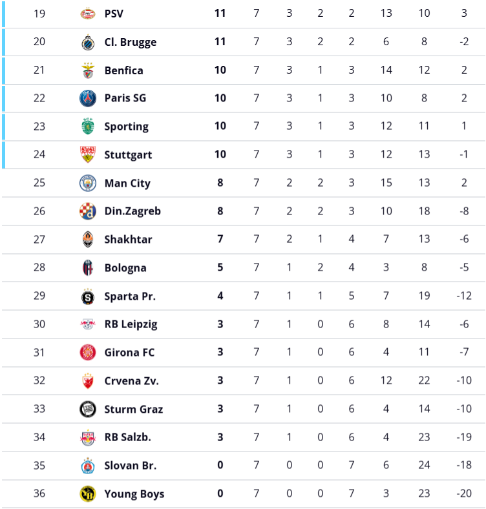This screenshot has width=486, height=509.
Task: Click Sparta Pr. goal difference value -12
Action: [x=464, y=296]
